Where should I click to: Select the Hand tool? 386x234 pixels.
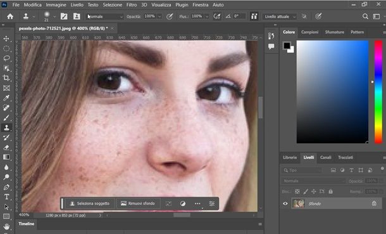[6, 226]
